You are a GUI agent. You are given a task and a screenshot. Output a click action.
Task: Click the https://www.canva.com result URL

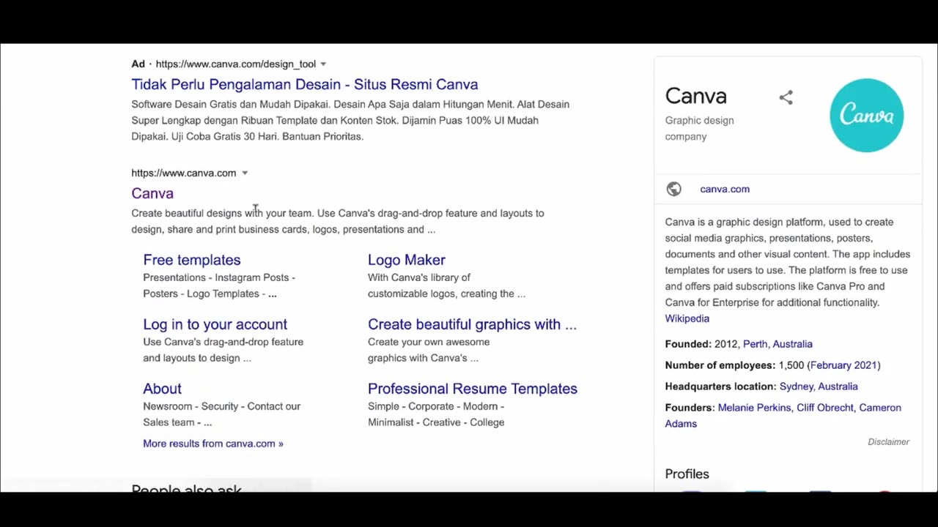pos(184,173)
